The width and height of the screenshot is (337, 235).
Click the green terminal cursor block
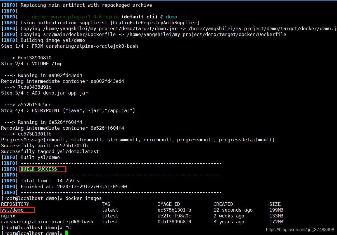point(67,233)
